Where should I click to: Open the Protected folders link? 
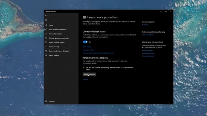(x=88, y=50)
